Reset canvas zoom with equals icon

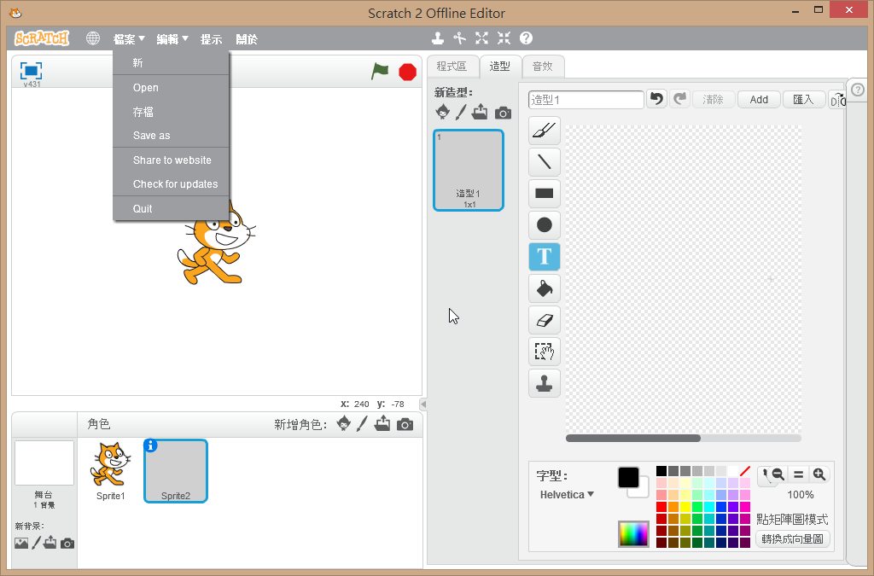point(799,474)
